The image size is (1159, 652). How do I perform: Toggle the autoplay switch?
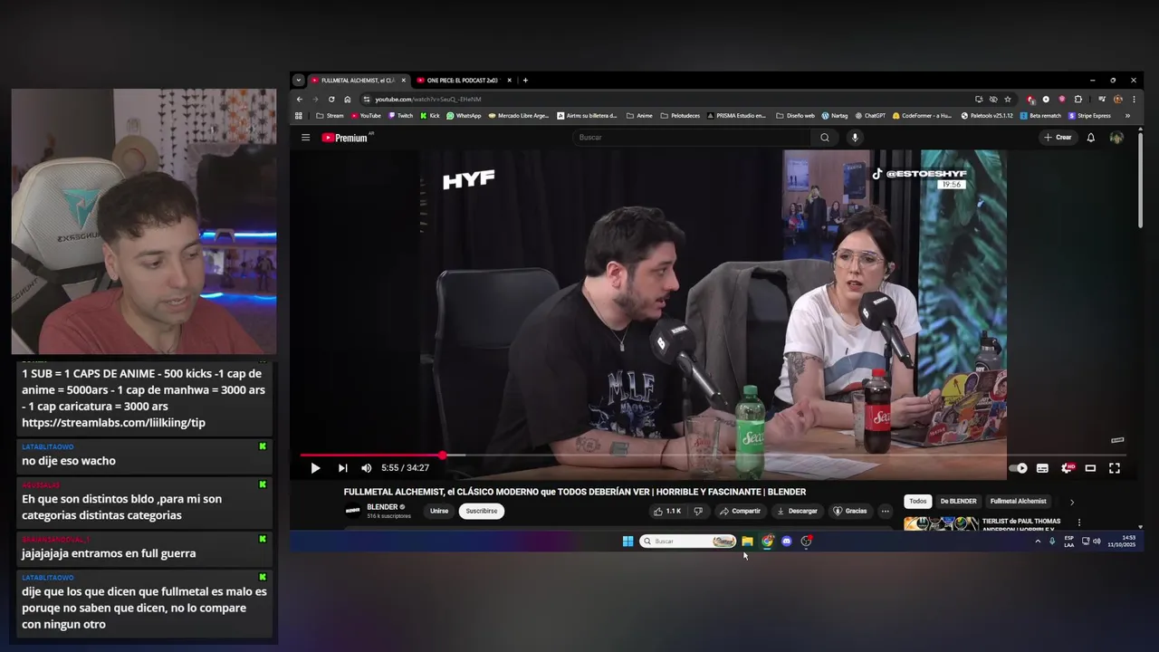pos(1018,468)
